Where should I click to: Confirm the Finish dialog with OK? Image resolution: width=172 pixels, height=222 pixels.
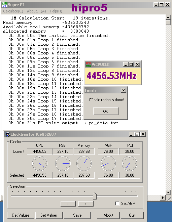(x=106, y=111)
